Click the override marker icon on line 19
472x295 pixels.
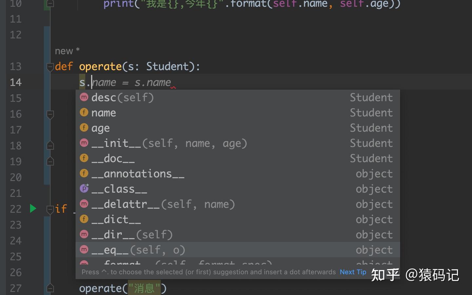point(50,161)
